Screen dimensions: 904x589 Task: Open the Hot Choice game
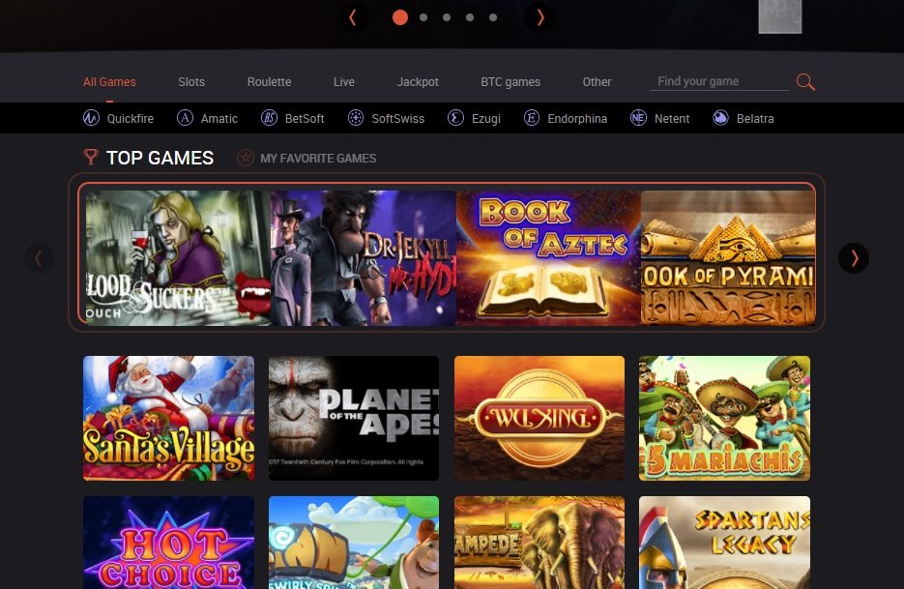click(168, 543)
